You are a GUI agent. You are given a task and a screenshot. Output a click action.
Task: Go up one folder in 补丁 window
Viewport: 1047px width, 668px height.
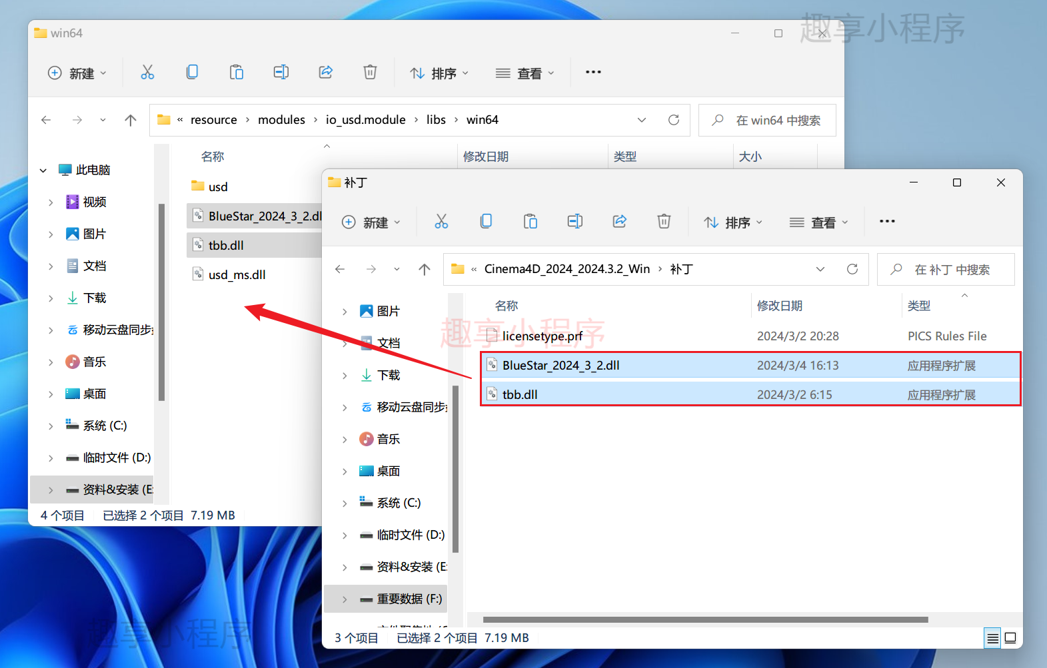tap(425, 269)
